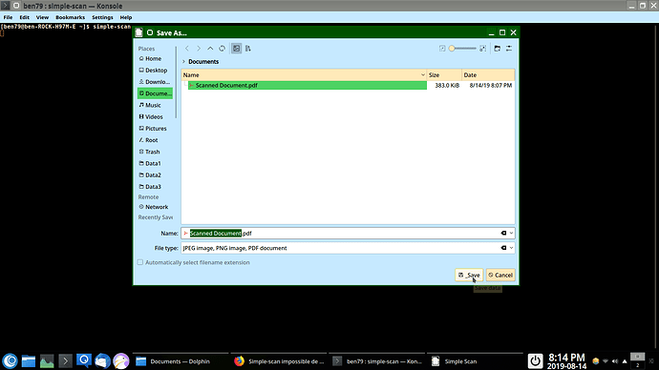Open Root in Places
659x370 pixels.
(155, 140)
